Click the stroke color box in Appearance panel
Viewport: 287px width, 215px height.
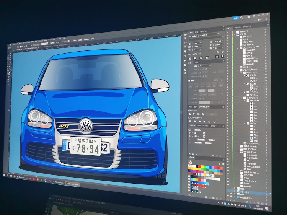tap(204, 134)
